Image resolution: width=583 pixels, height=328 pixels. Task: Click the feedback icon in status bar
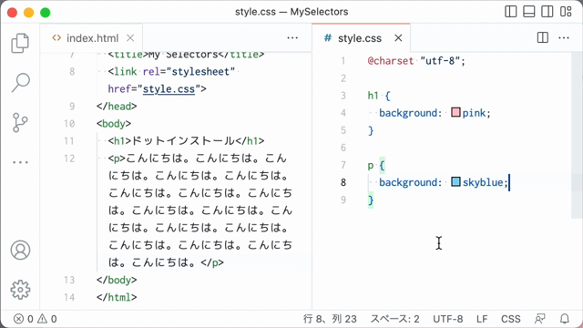[x=539, y=319]
